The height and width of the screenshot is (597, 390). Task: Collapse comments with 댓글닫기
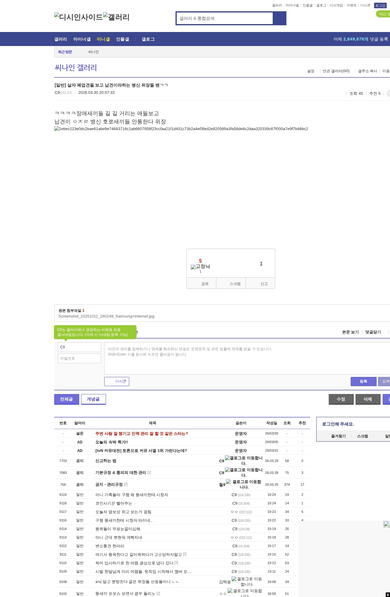pyautogui.click(x=373, y=332)
